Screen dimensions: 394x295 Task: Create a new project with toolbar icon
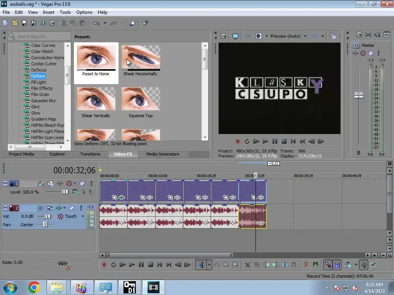pos(5,23)
